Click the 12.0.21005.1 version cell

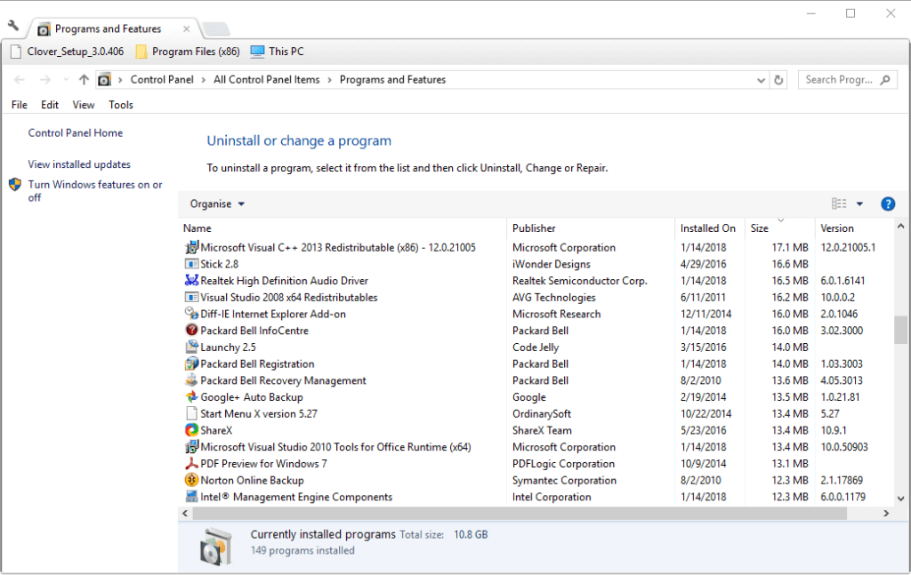848,247
